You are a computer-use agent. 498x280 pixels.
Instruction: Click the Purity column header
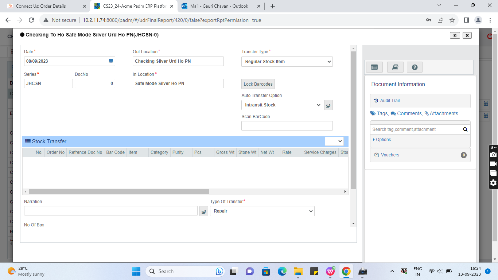(x=181, y=152)
